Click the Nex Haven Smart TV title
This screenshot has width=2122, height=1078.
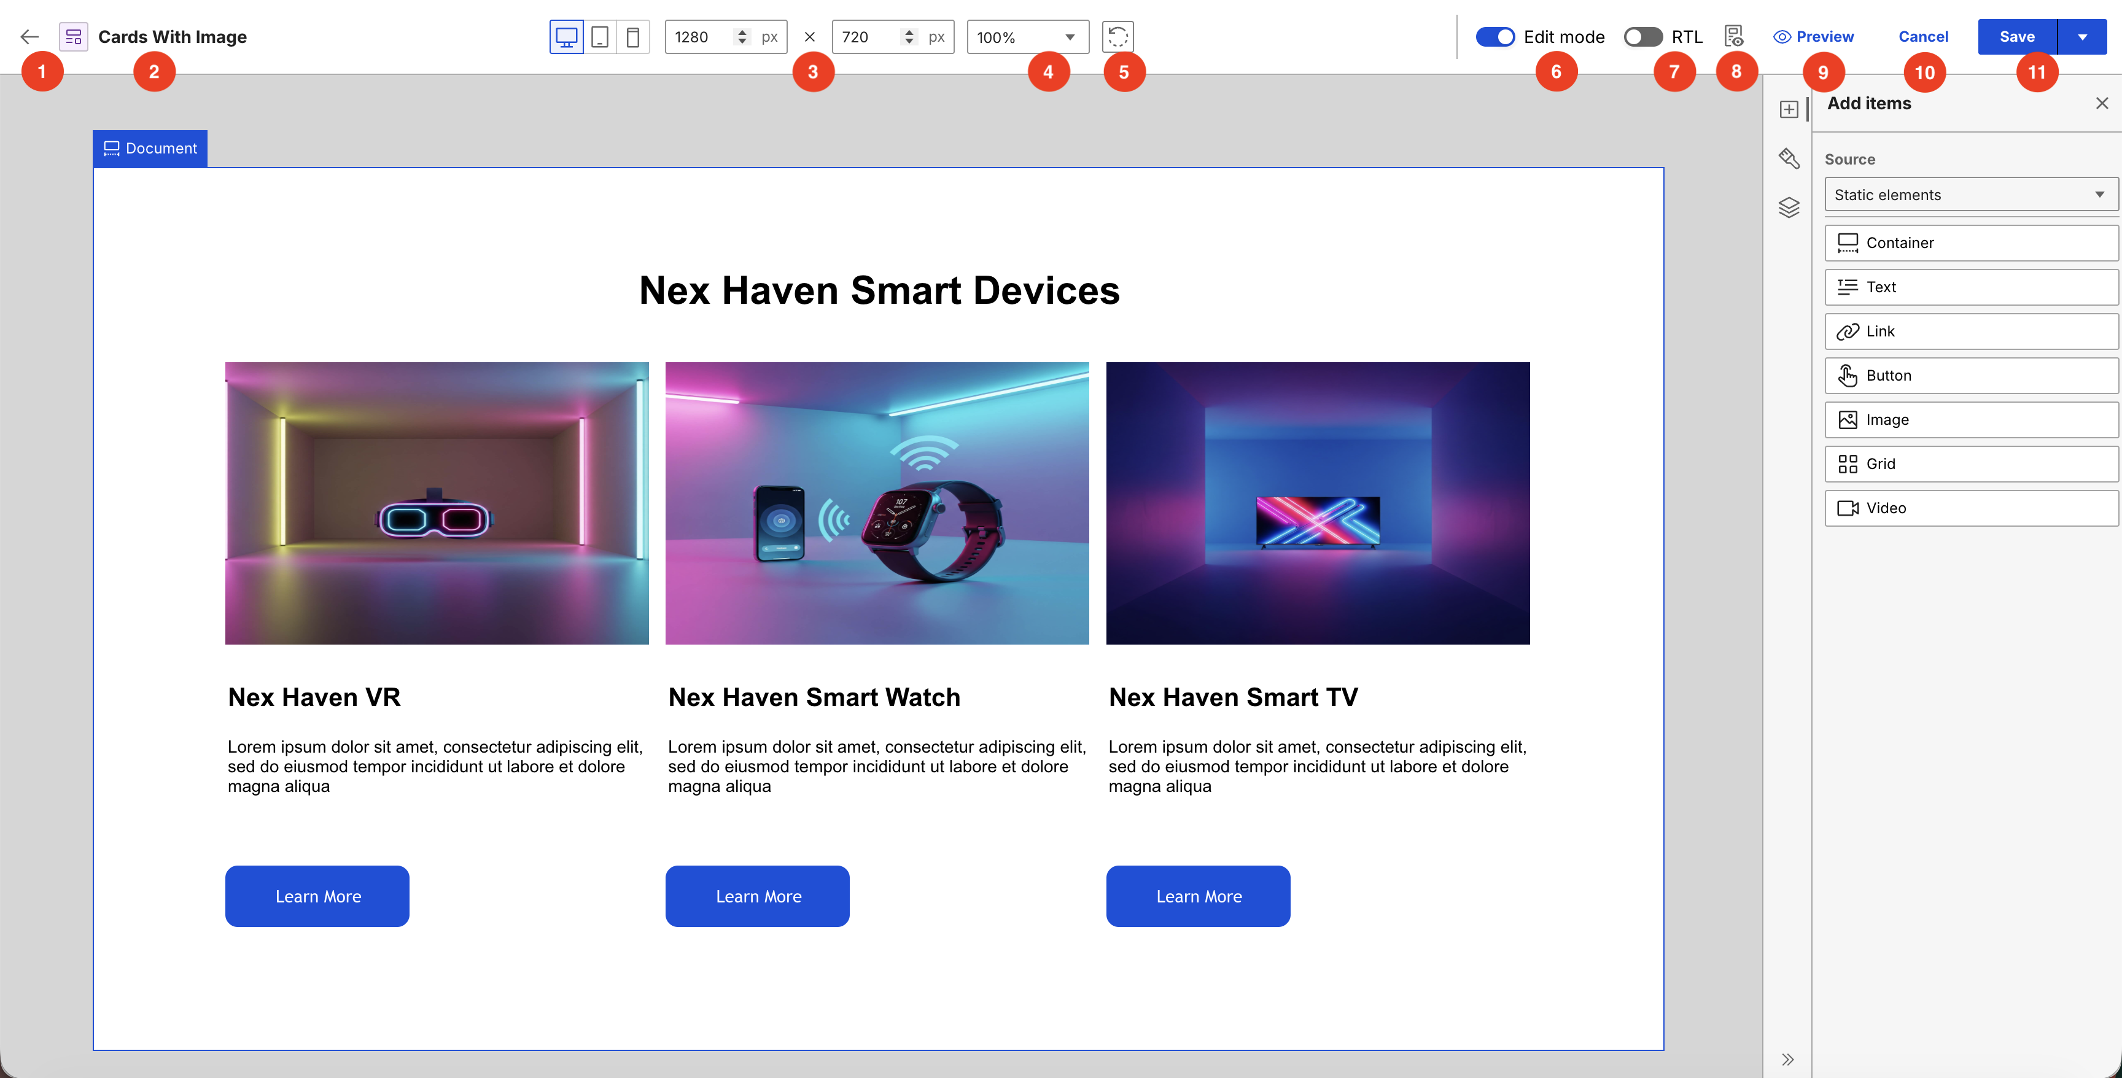click(1233, 697)
